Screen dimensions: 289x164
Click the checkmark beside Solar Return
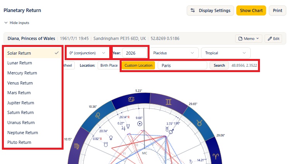pyautogui.click(x=57, y=53)
